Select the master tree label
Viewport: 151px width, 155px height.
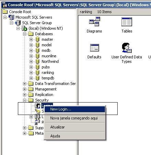(x=47, y=39)
